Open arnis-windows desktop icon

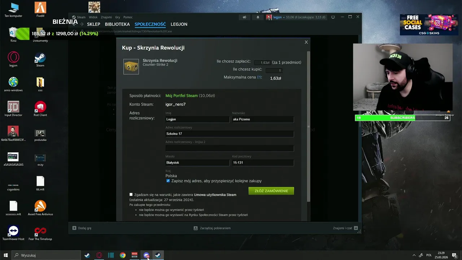click(x=13, y=84)
